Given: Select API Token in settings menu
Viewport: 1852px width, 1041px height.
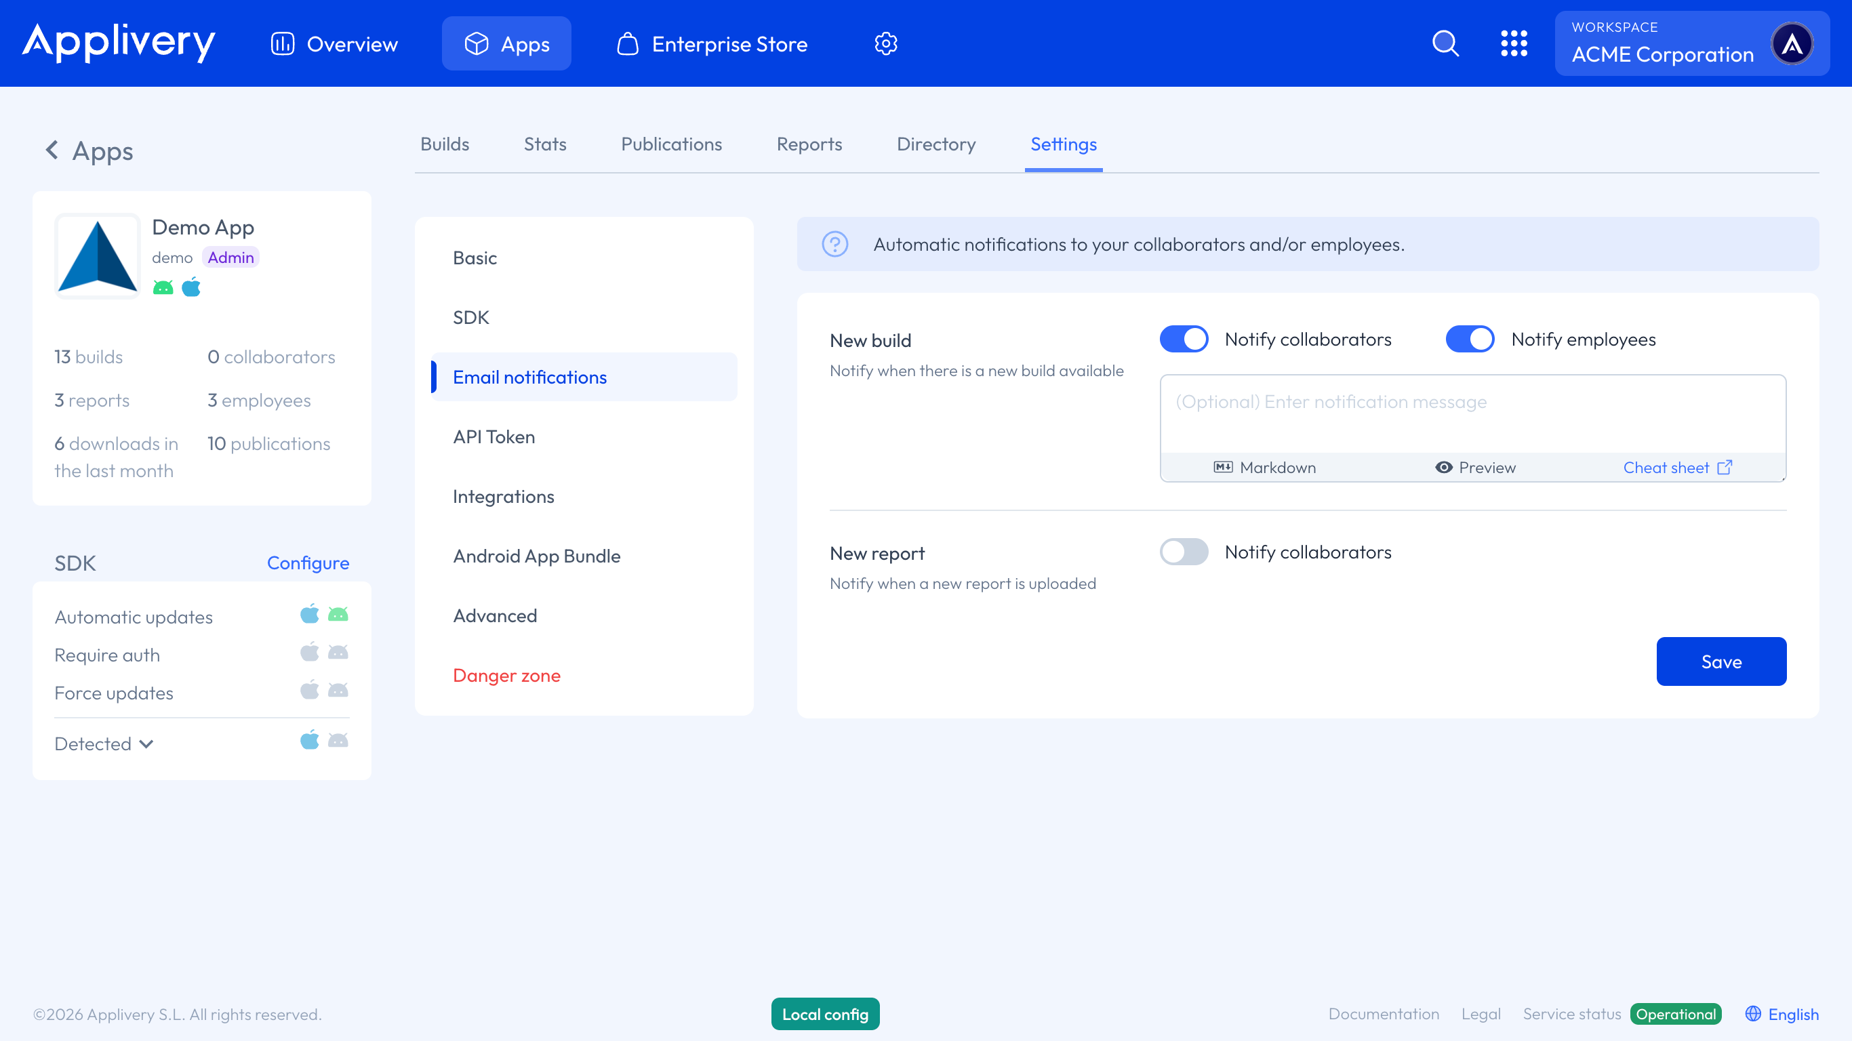Looking at the screenshot, I should click(x=494, y=437).
